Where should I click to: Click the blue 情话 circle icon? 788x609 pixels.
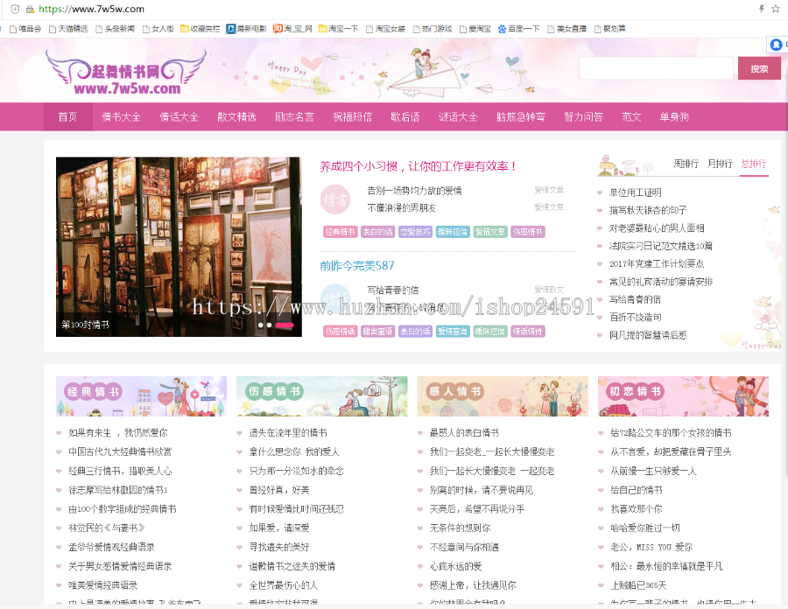tap(335, 298)
